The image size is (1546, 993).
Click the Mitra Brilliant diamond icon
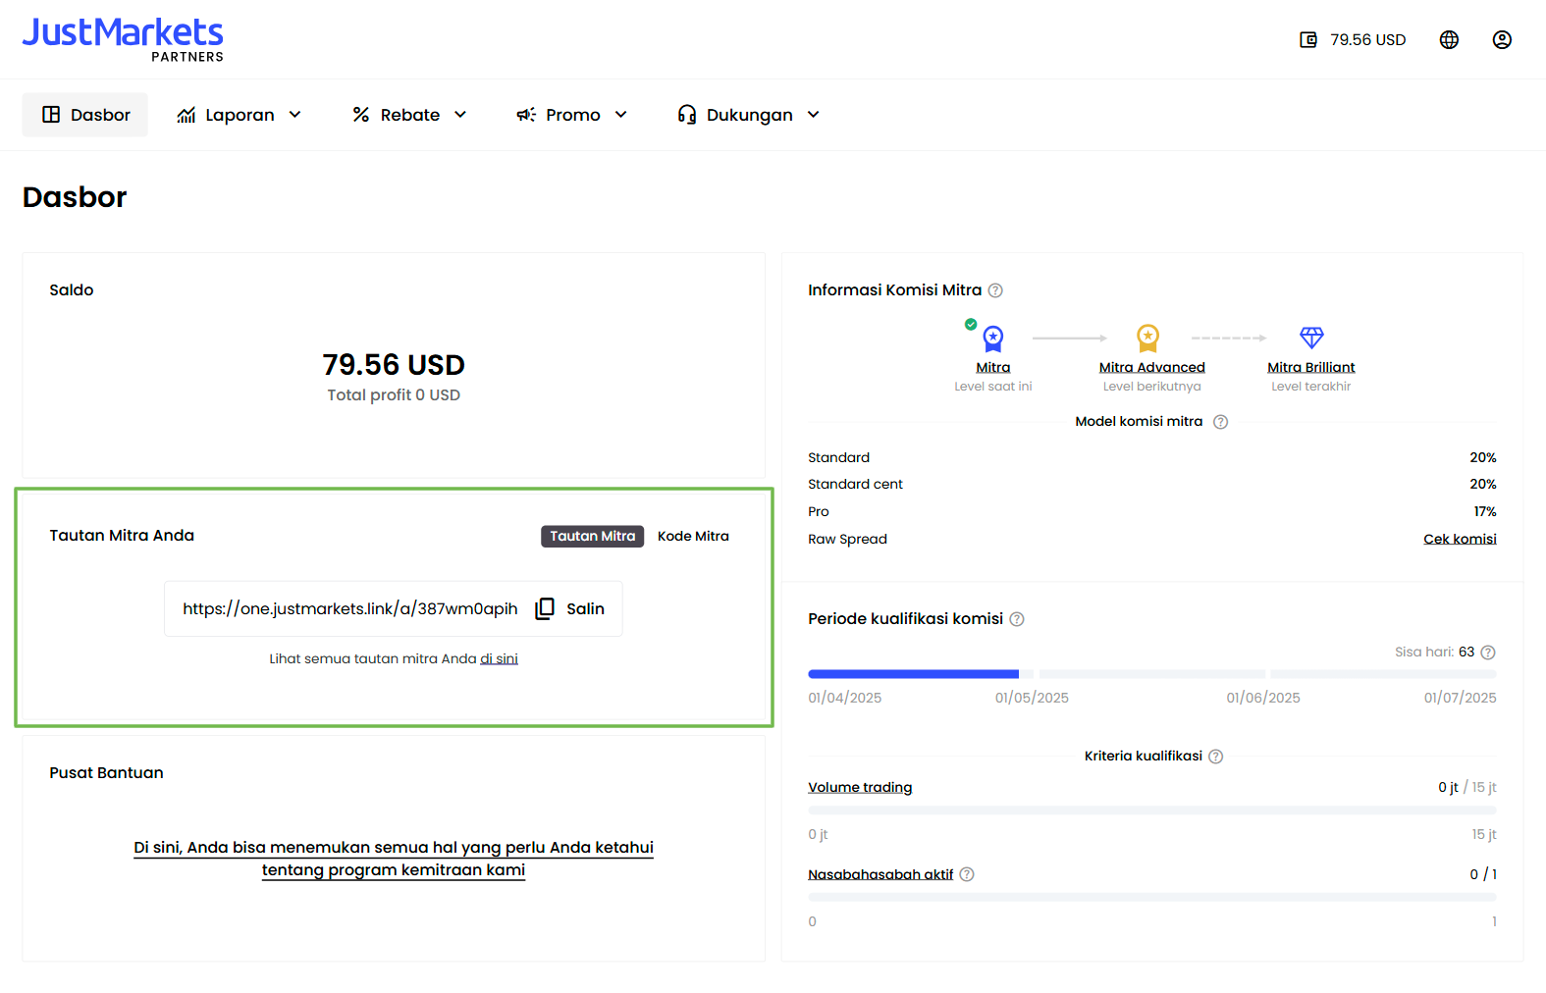tap(1311, 338)
